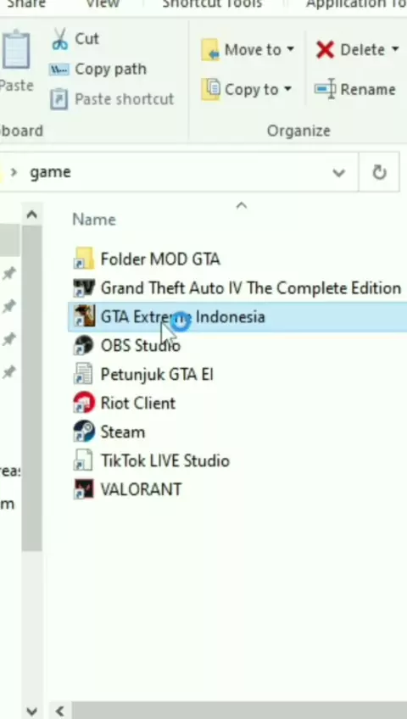Open the Delete options arrow
Viewport: 407px width, 719px height.
click(395, 49)
